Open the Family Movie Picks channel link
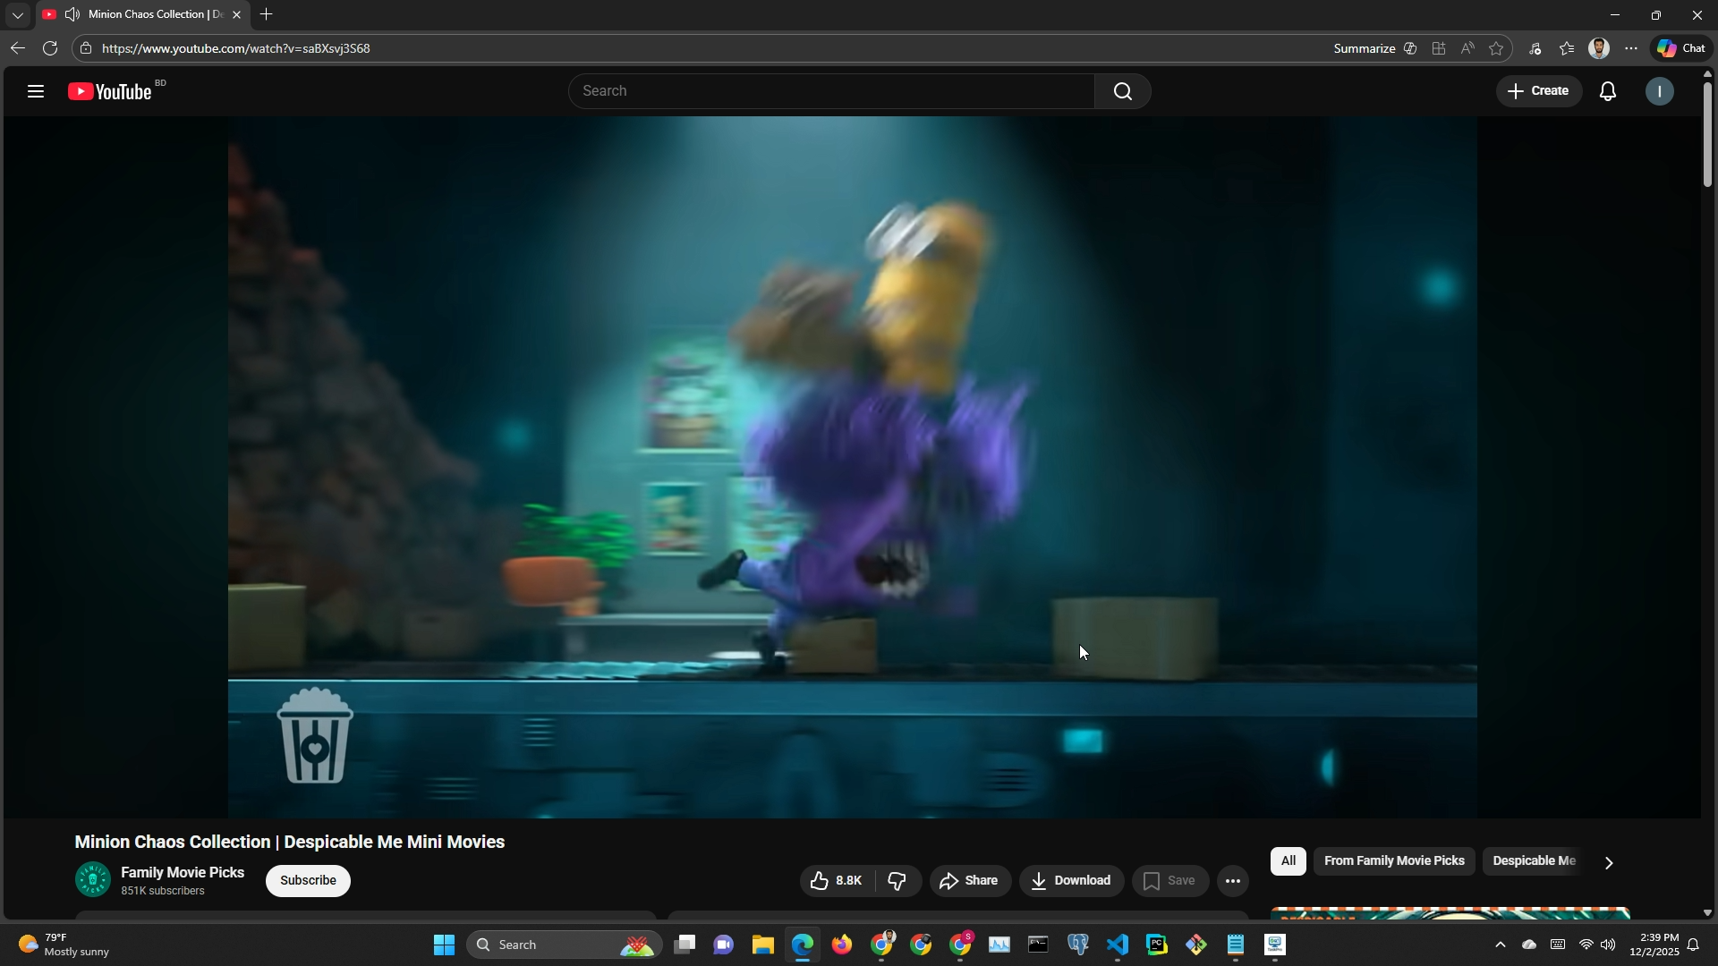The image size is (1718, 966). [x=183, y=873]
